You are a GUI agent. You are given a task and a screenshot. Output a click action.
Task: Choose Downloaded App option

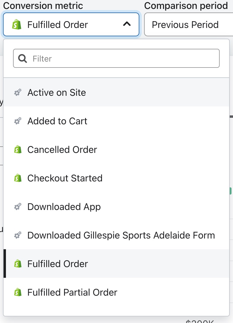(x=64, y=207)
